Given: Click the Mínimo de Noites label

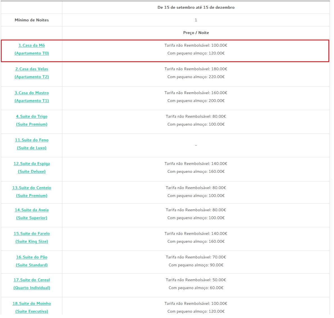Looking at the screenshot, I should click(x=32, y=20).
